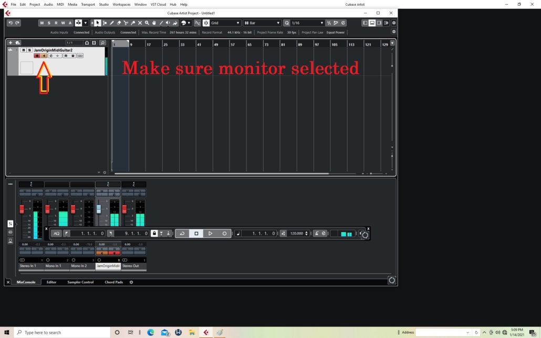The height and width of the screenshot is (338, 541).
Task: Select the Object Selection arrow tool
Action: tap(98, 23)
